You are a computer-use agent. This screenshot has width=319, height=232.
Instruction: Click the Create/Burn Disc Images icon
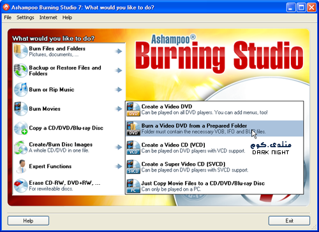tap(21, 147)
